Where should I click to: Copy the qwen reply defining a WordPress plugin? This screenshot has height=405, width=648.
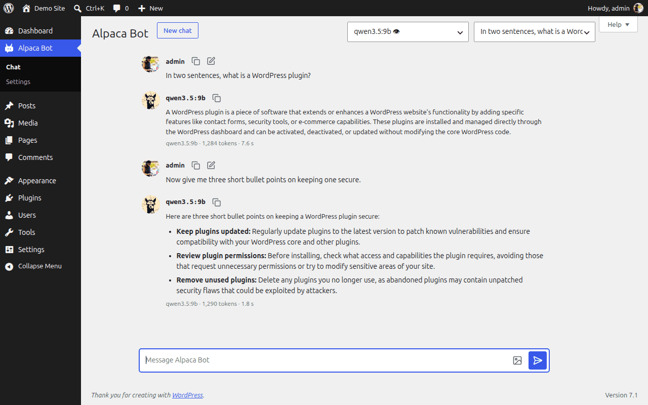point(217,98)
